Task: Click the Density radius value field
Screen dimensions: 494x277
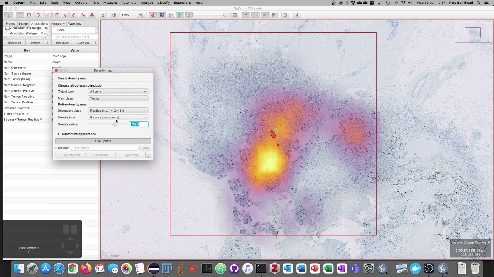Action: point(139,124)
